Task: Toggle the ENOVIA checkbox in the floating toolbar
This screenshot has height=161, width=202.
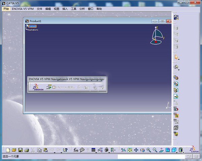Action: click(x=54, y=87)
